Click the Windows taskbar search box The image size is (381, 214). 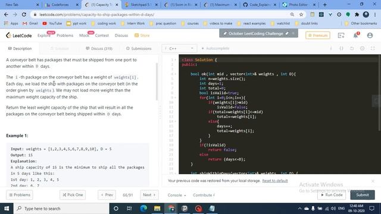61,209
